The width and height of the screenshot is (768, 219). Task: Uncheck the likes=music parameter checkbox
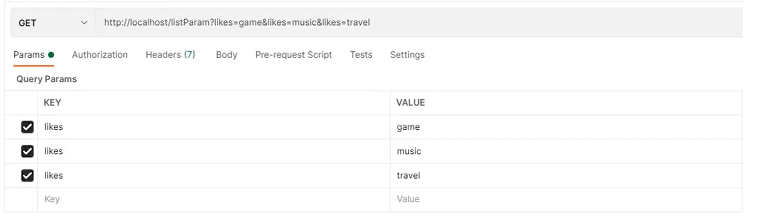point(28,151)
